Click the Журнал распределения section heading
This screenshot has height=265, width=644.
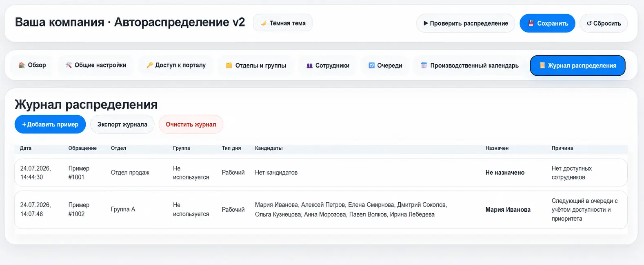tap(86, 104)
